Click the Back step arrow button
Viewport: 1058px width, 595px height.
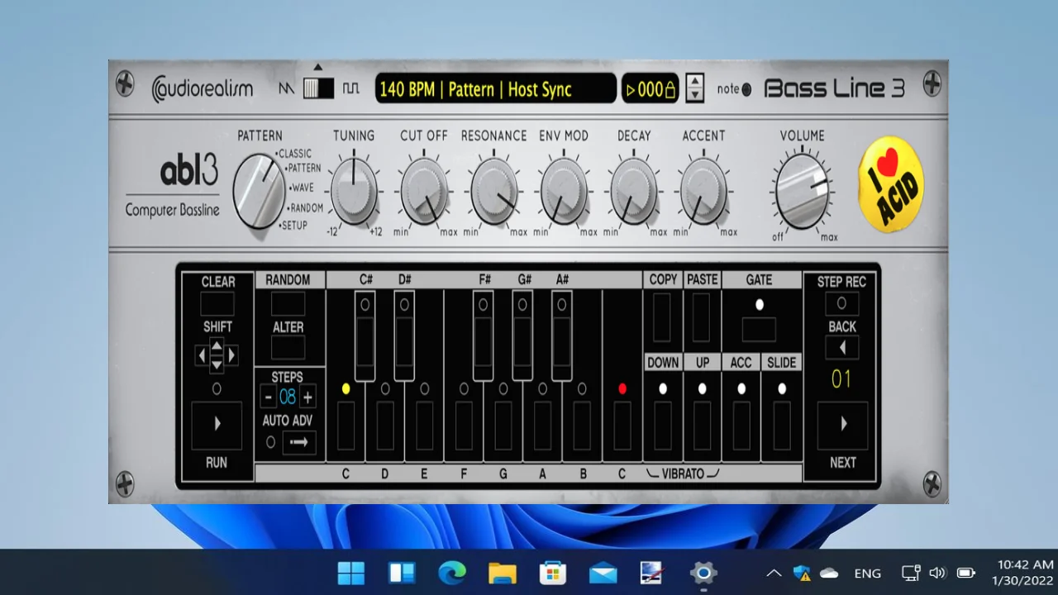[x=841, y=348]
